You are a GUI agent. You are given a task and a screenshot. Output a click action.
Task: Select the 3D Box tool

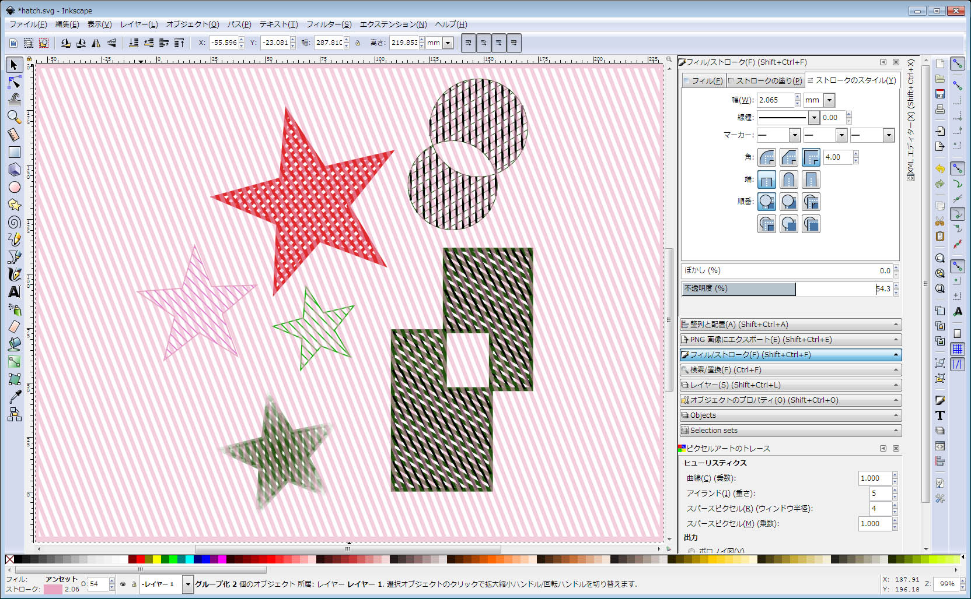[x=14, y=170]
